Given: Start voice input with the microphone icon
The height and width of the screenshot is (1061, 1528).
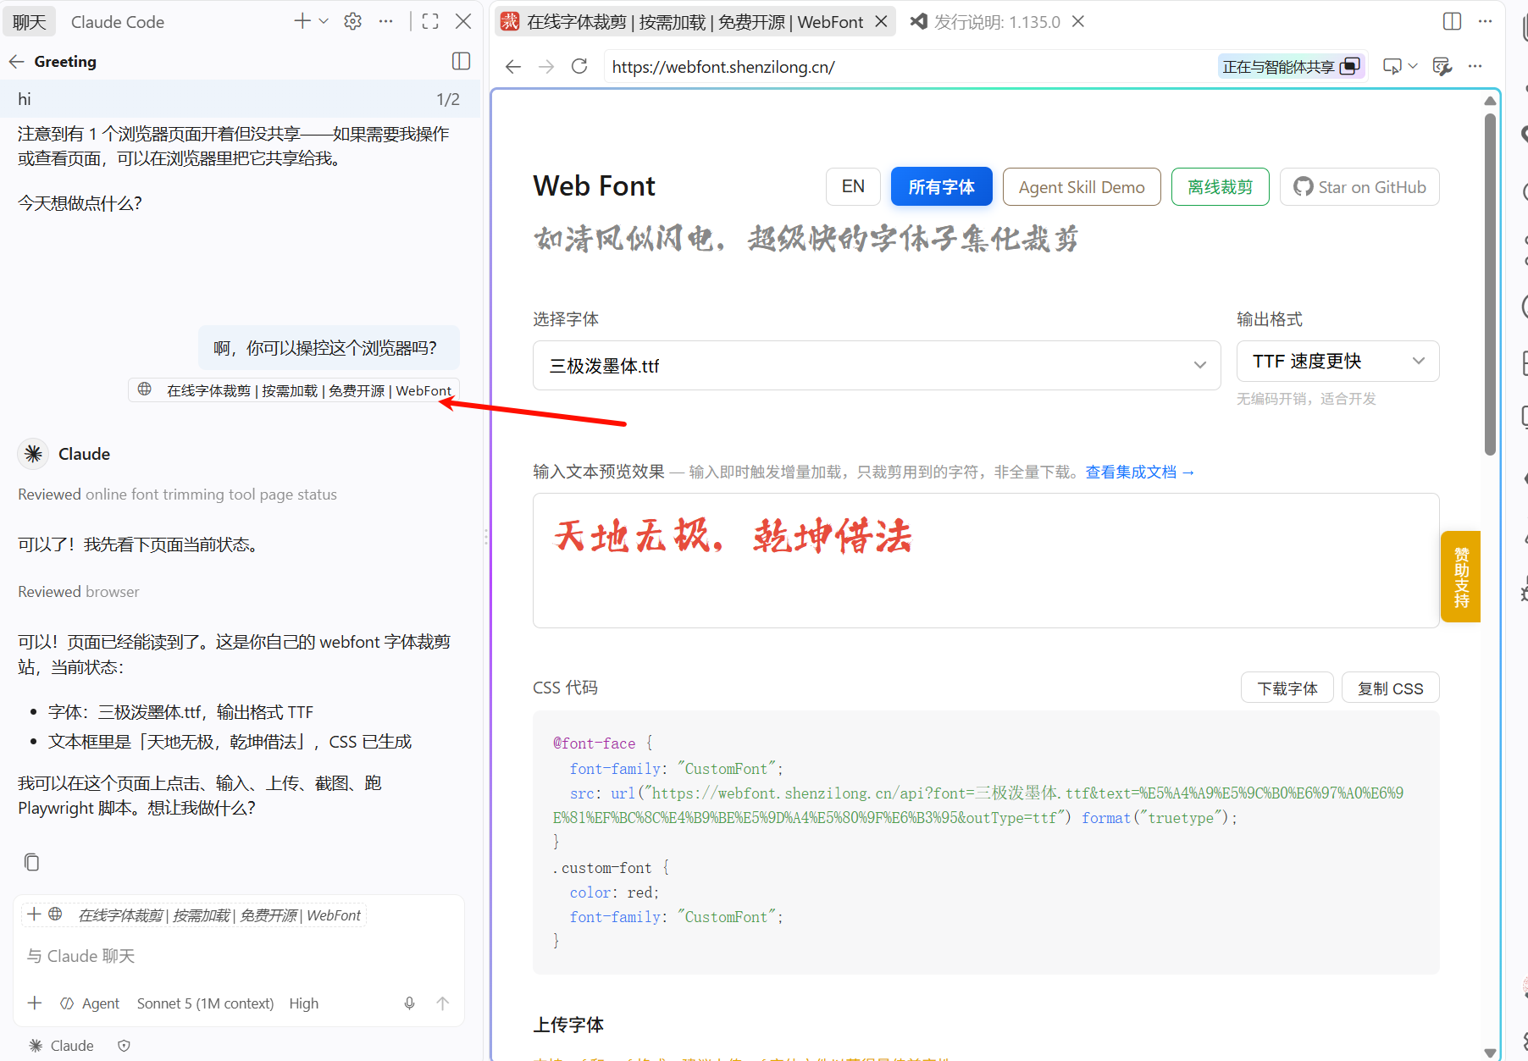Looking at the screenshot, I should [410, 1003].
